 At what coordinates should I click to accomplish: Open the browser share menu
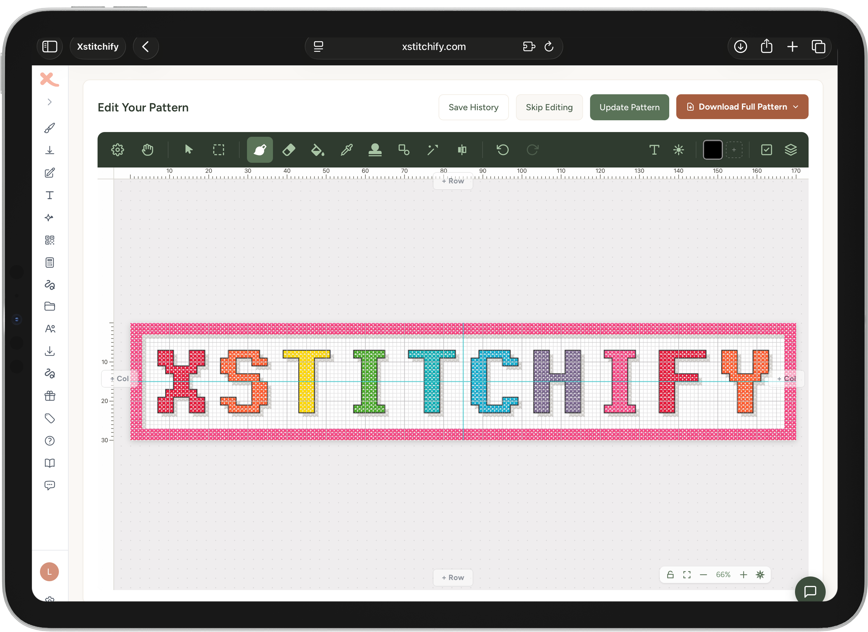point(767,47)
